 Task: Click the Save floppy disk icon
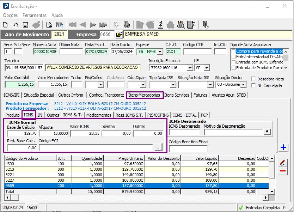[26, 24]
